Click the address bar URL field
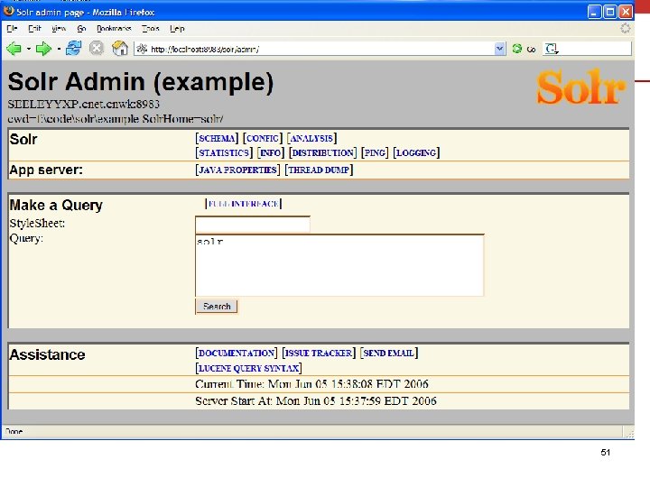650x487 pixels. tap(321, 49)
